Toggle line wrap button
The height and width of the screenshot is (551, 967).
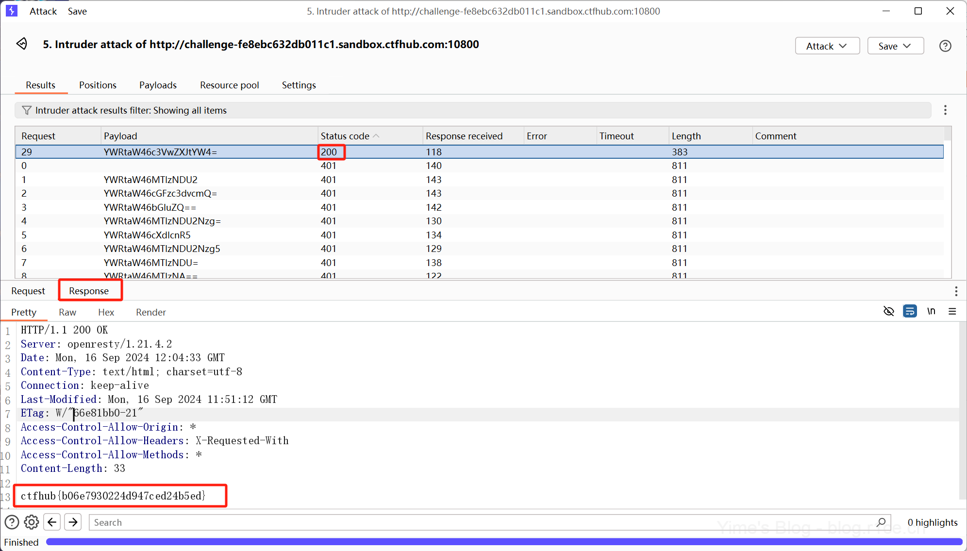[910, 311]
